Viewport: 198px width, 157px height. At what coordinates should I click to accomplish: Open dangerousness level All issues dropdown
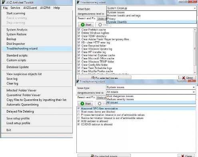(x=151, y=92)
